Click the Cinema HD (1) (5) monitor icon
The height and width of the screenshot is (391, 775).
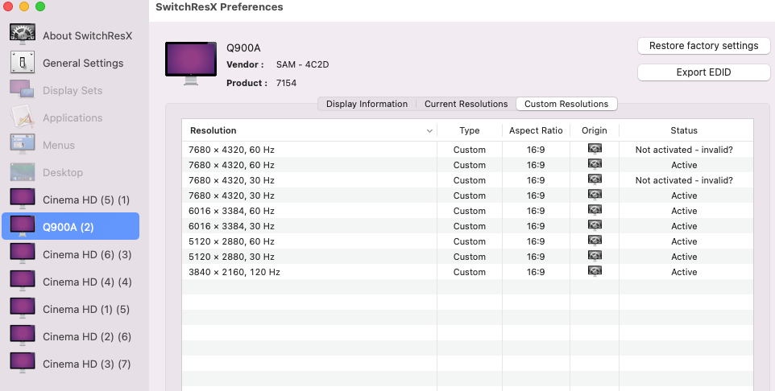click(23, 308)
